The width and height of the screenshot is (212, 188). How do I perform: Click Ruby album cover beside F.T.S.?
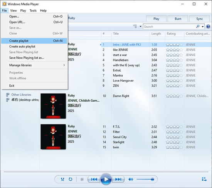click(x=53, y=137)
